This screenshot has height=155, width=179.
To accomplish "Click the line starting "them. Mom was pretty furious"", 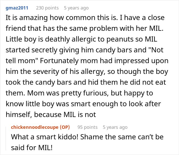I will click(x=80, y=93).
